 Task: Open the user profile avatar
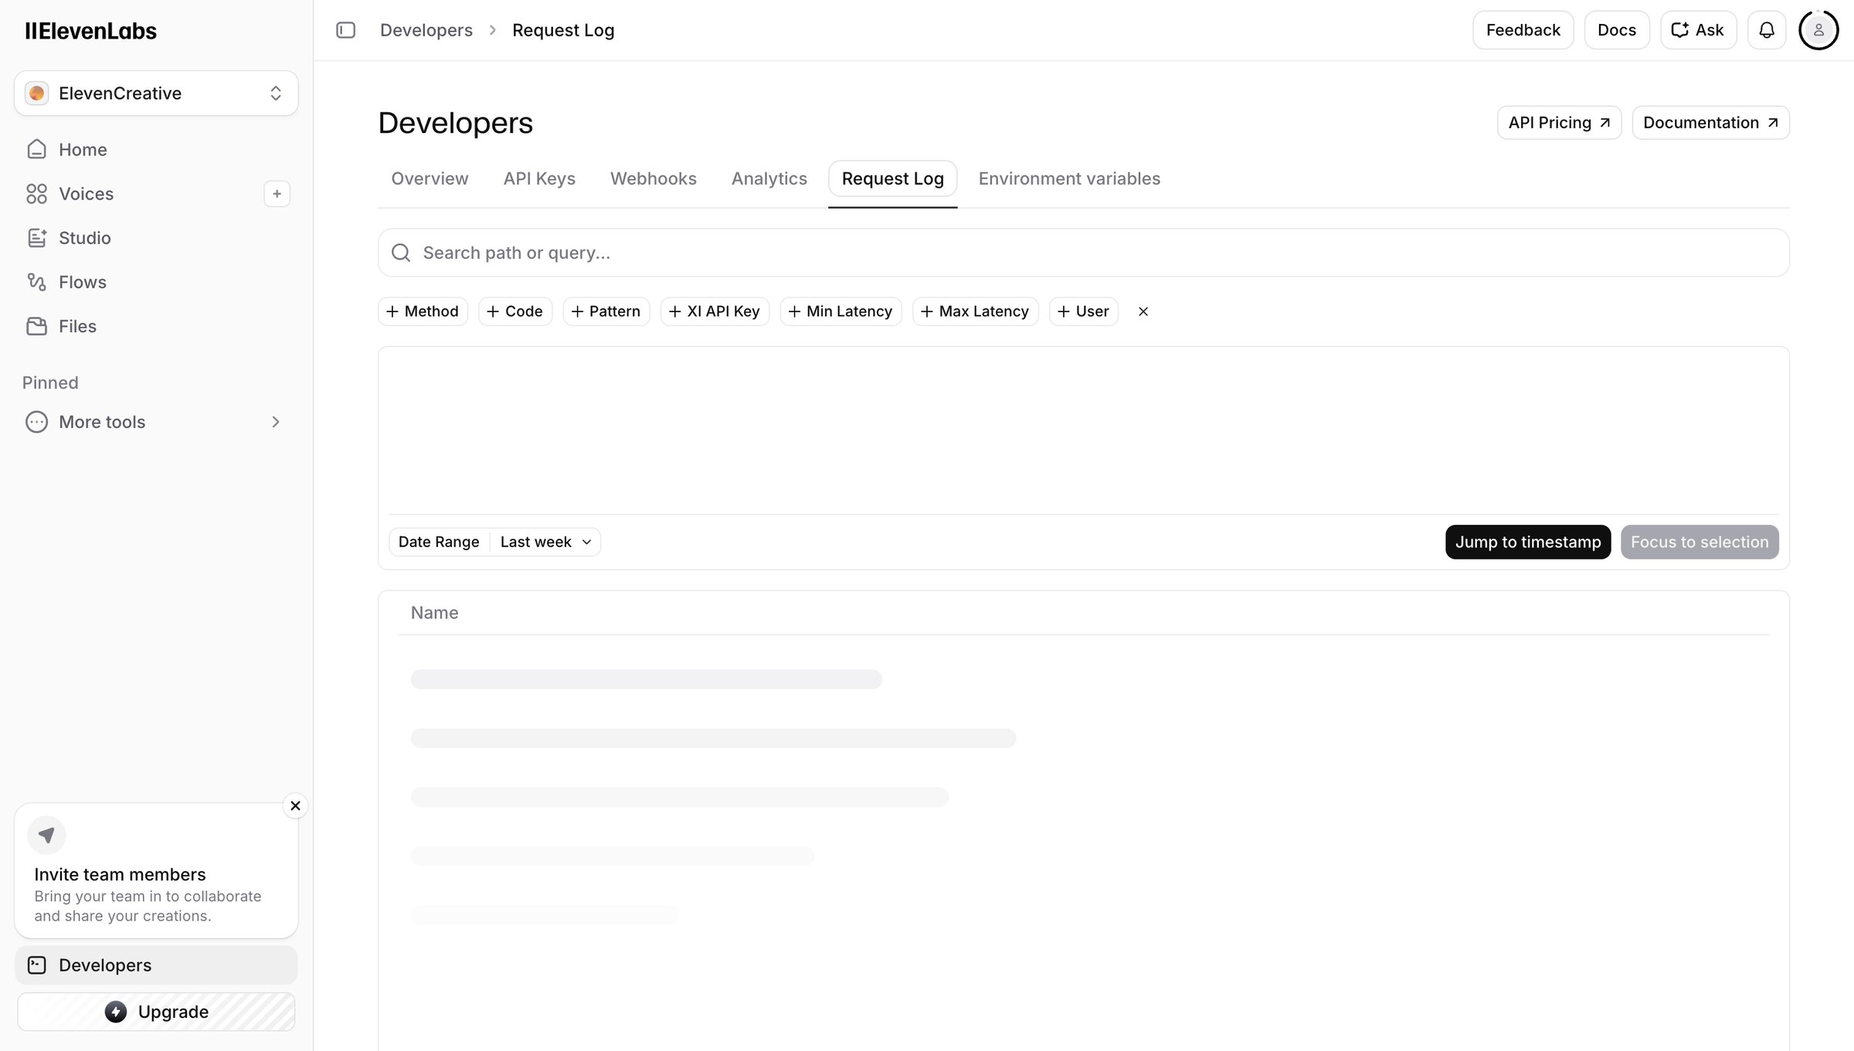[x=1818, y=30]
